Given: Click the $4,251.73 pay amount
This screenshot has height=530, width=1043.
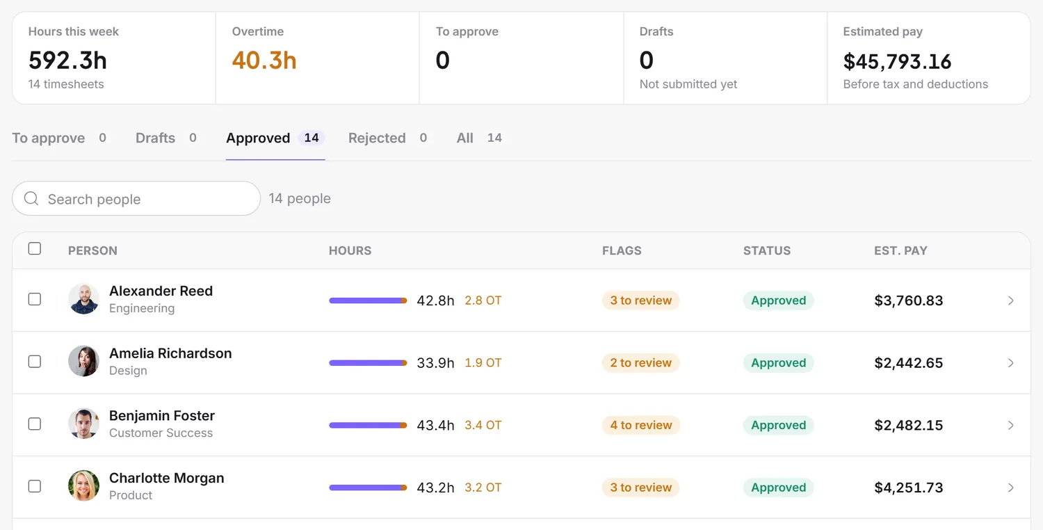Looking at the screenshot, I should (x=909, y=488).
